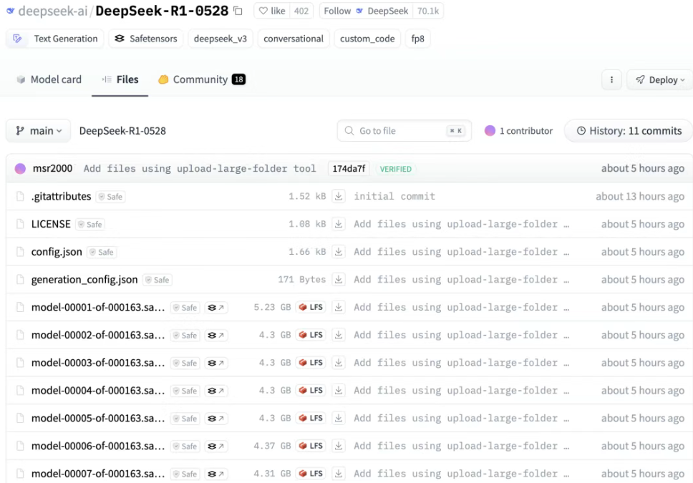Follow DeepSeek organization
Image resolution: width=693 pixels, height=483 pixels.
(x=366, y=11)
